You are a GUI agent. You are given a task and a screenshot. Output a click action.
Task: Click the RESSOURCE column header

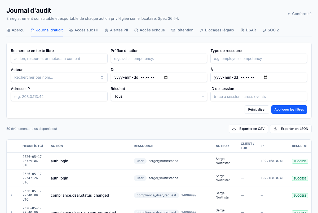pyautogui.click(x=143, y=146)
